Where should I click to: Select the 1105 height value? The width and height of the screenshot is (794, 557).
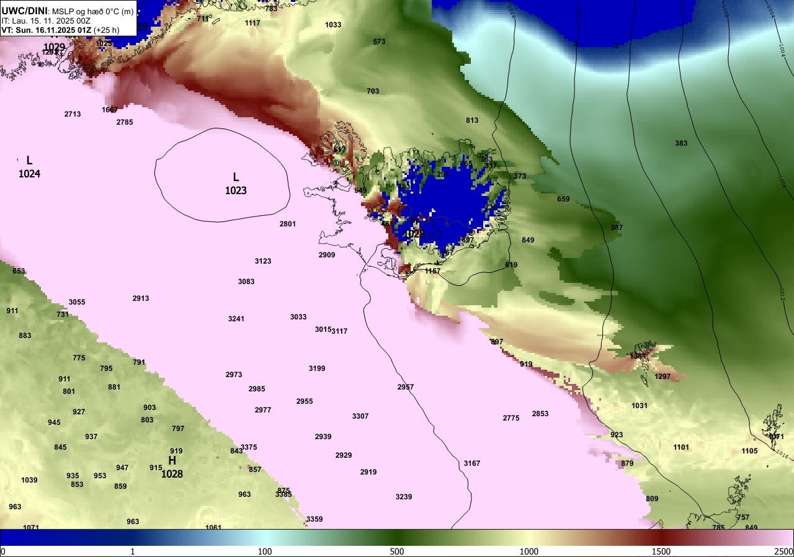click(x=749, y=451)
